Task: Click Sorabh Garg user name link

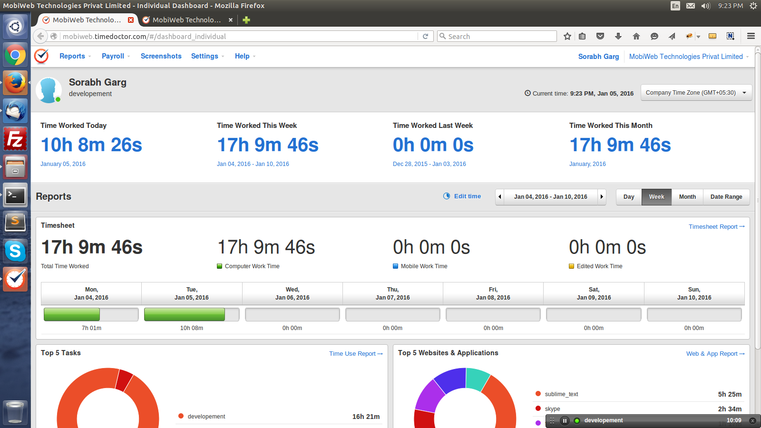Action: tap(598, 57)
